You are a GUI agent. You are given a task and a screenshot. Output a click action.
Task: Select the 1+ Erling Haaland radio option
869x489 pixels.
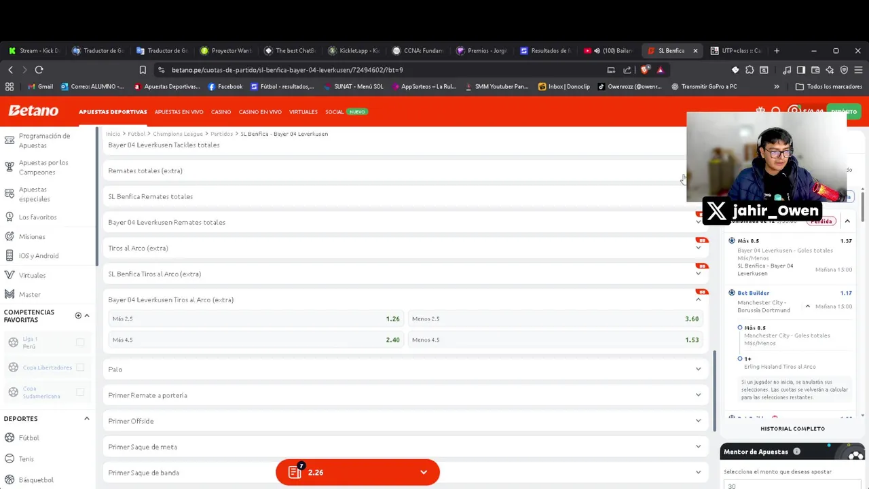(x=740, y=359)
